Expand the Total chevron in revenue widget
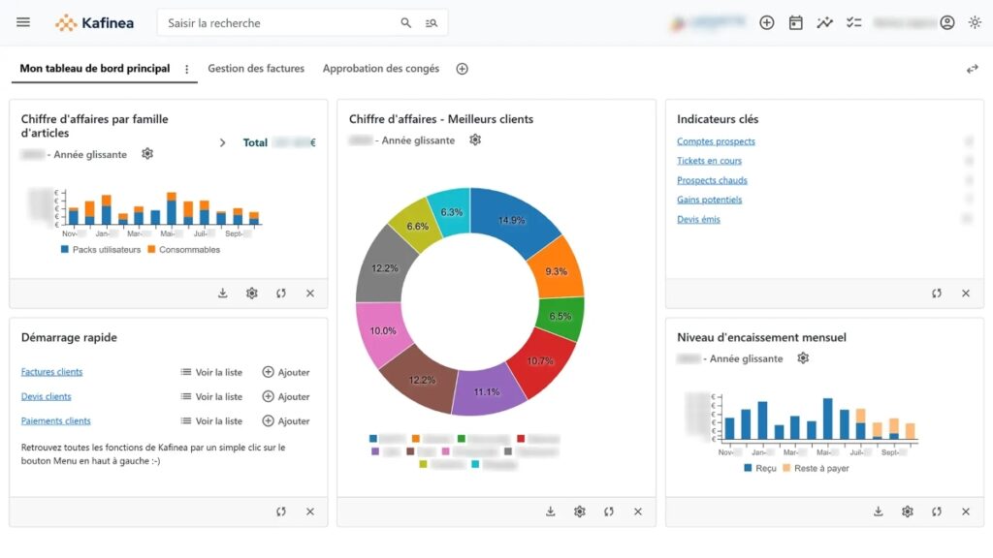The height and width of the screenshot is (558, 993). click(x=224, y=142)
